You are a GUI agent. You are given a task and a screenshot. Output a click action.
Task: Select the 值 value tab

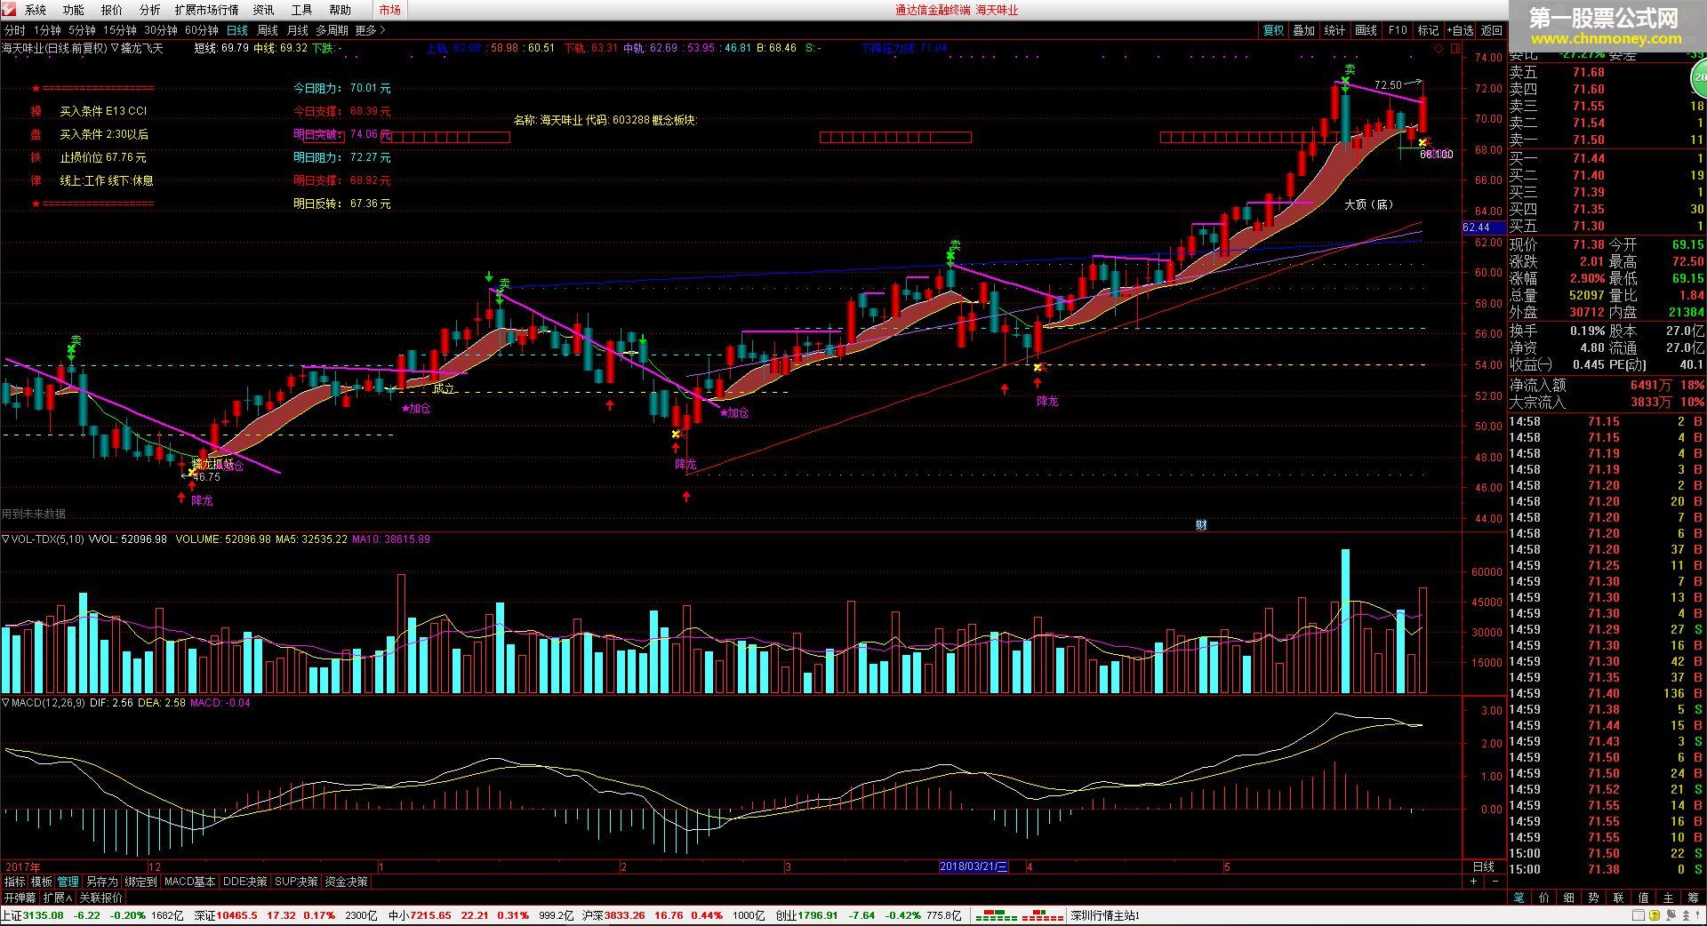tap(1644, 898)
